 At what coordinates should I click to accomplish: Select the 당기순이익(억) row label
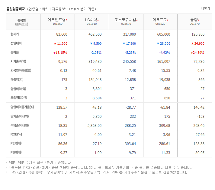[20, 116]
